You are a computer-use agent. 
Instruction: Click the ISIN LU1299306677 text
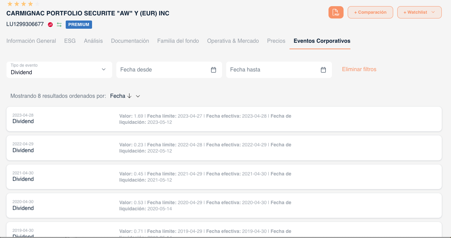click(x=25, y=24)
